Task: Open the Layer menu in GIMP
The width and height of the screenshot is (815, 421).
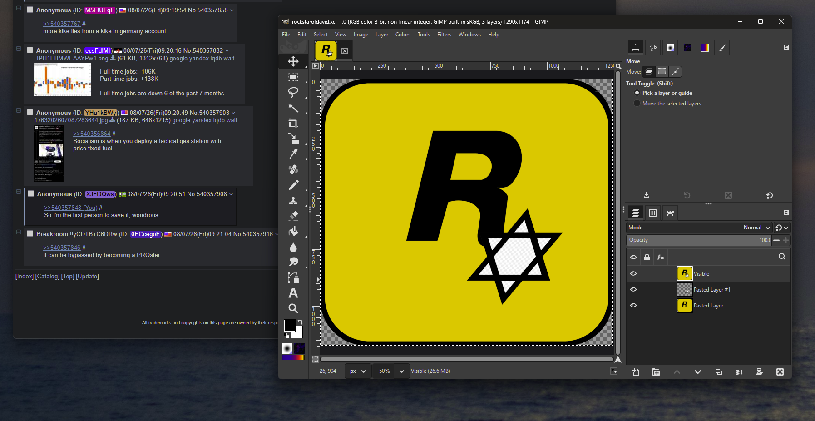Action: pos(382,35)
